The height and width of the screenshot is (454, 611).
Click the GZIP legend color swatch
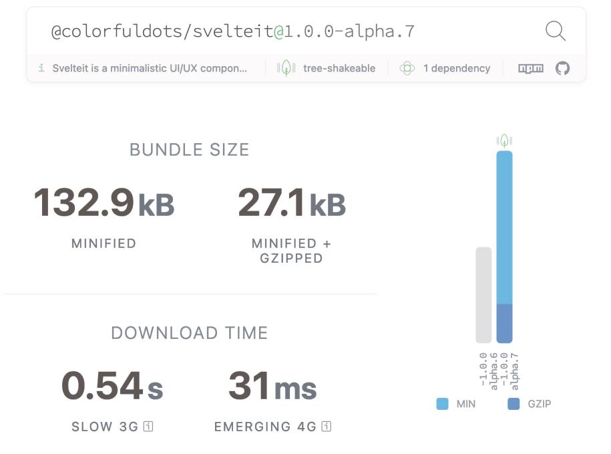coord(514,404)
